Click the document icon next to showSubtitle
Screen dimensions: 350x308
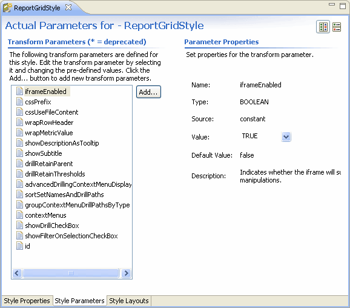(x=19, y=153)
